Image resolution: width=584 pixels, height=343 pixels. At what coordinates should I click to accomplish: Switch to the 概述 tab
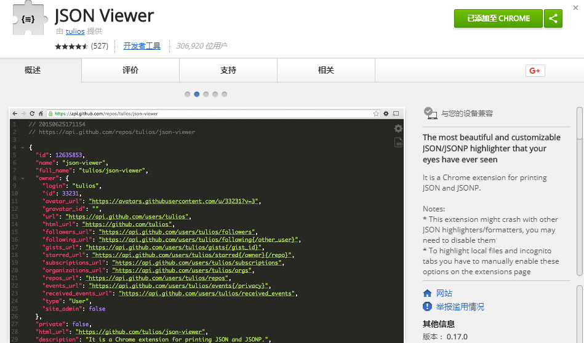click(x=41, y=70)
